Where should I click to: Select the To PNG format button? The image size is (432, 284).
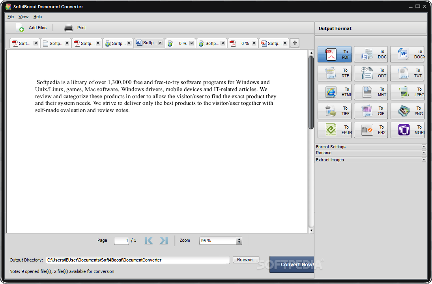coord(407,111)
